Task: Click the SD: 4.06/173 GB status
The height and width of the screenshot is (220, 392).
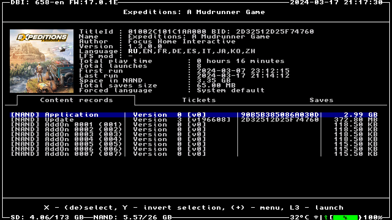Action: tap(47, 217)
